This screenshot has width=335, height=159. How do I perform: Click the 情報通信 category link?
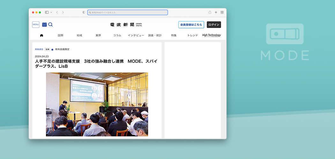(39, 49)
